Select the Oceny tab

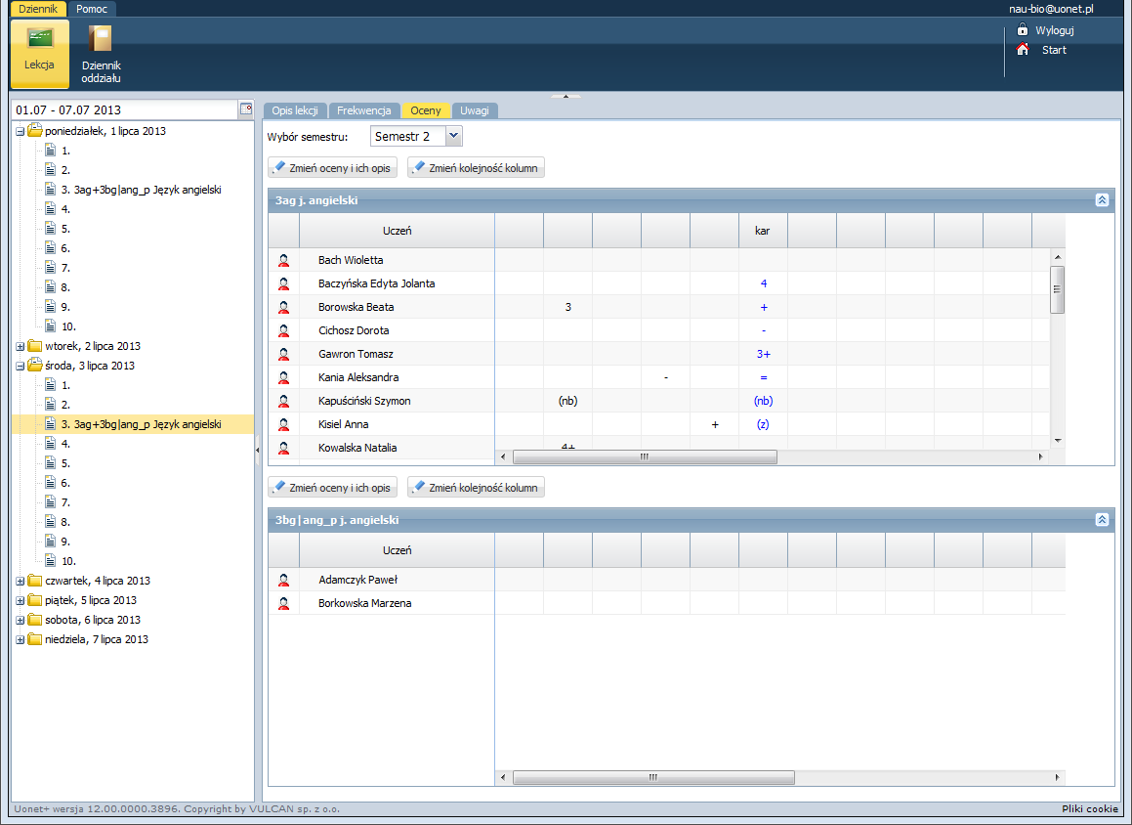click(x=426, y=110)
